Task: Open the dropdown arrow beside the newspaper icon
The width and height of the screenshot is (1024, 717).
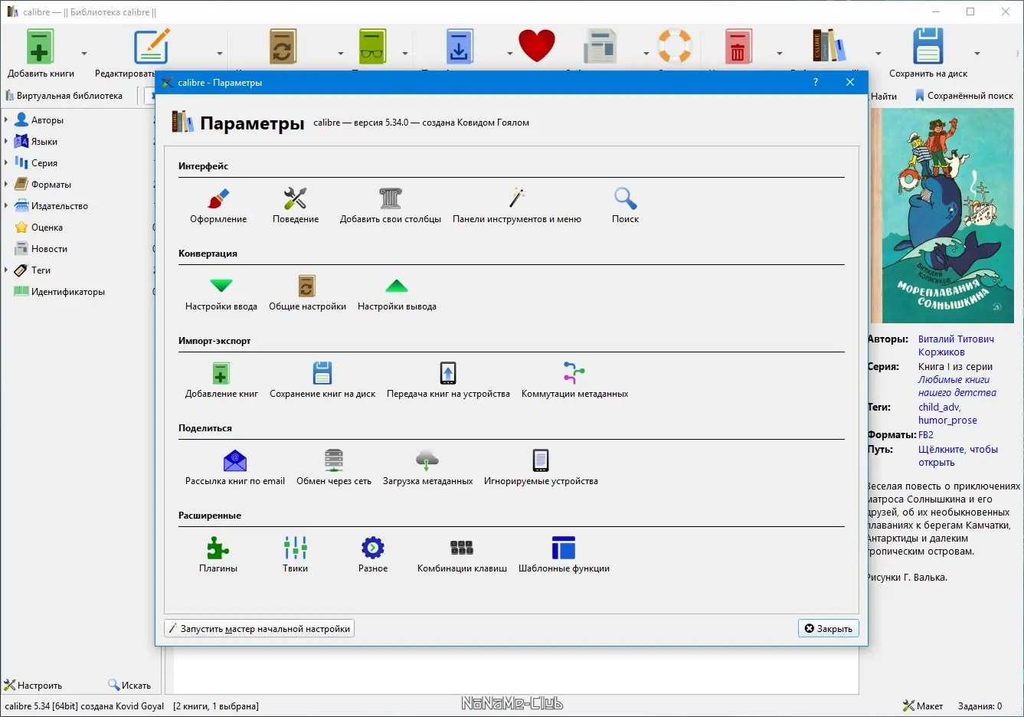Action: click(646, 54)
